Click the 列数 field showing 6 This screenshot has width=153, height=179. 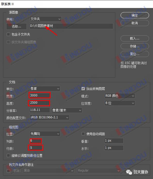click(36, 141)
